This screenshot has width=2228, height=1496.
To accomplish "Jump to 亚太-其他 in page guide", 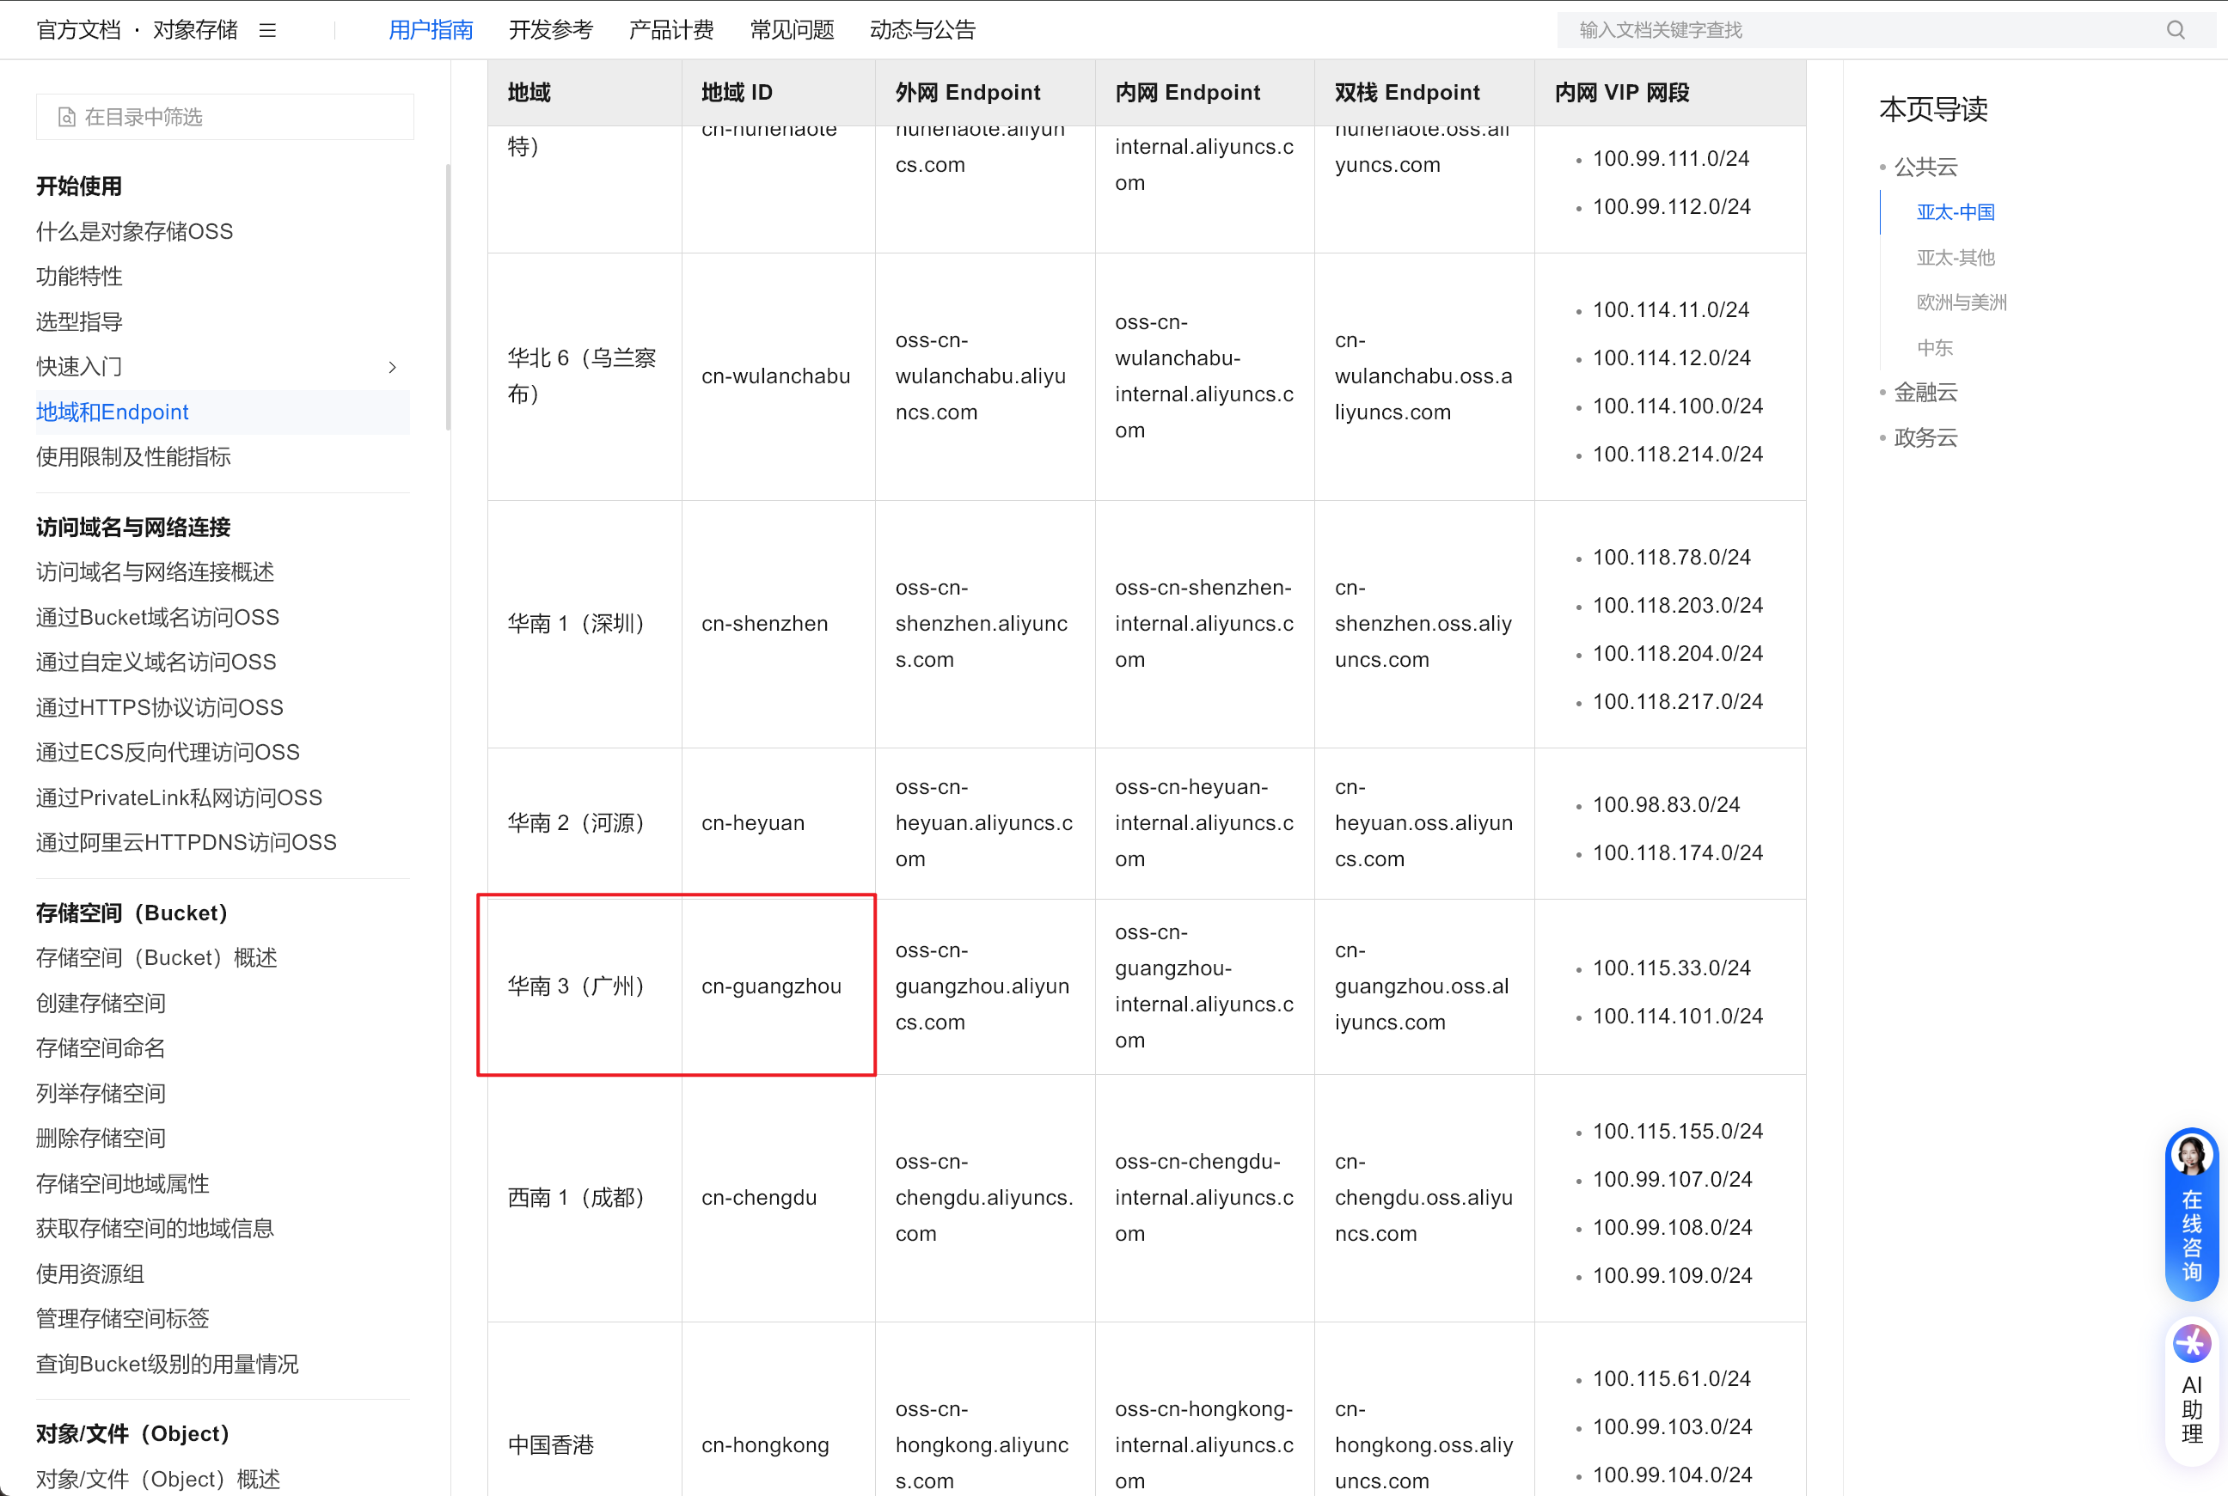I will (x=1956, y=258).
